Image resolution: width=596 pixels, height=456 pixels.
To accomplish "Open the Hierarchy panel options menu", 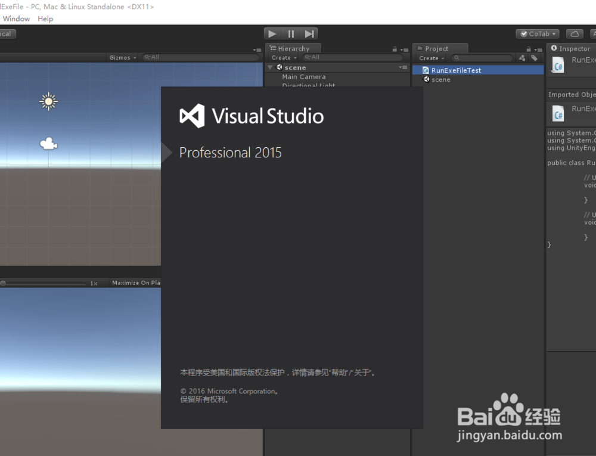I will [x=404, y=49].
